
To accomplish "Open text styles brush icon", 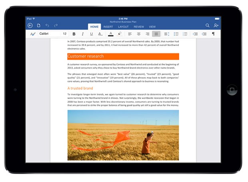I will (x=33, y=34).
